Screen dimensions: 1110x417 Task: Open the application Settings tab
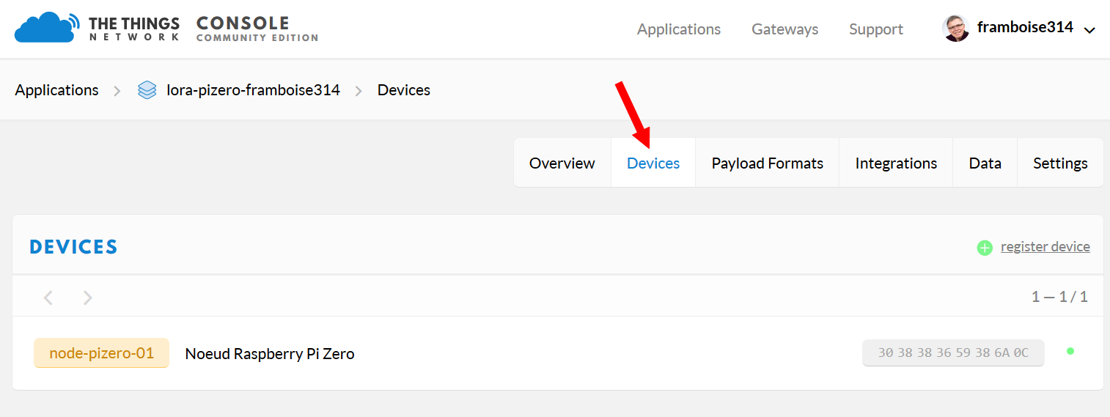pyautogui.click(x=1060, y=163)
